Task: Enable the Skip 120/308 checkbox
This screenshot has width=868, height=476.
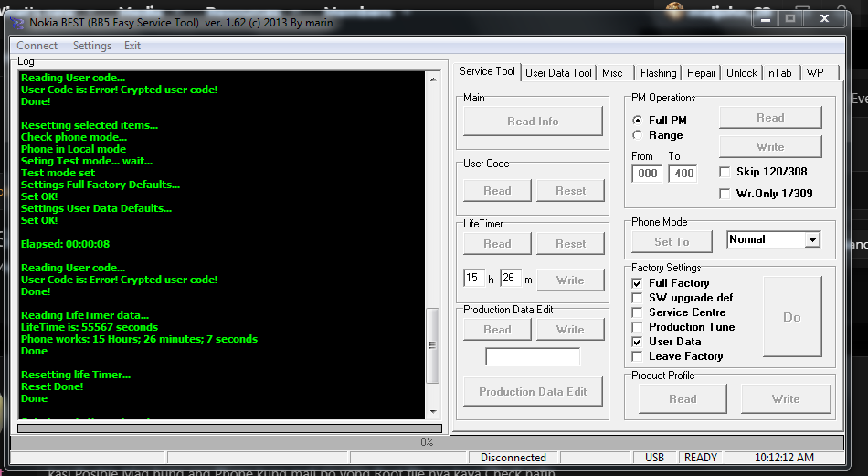Action: coord(725,172)
